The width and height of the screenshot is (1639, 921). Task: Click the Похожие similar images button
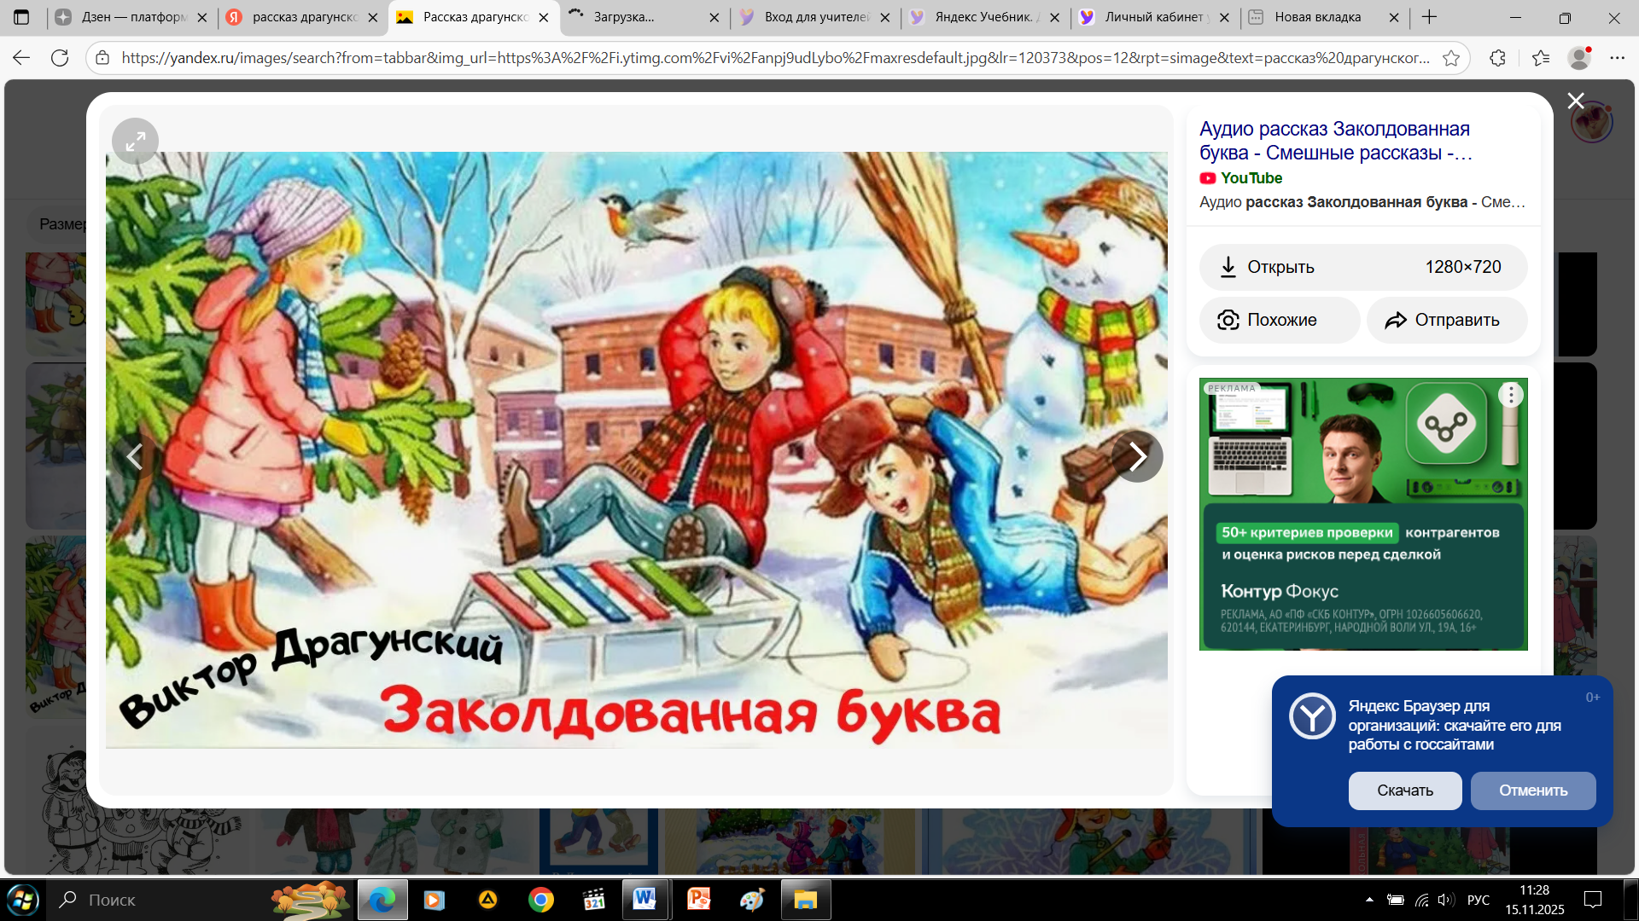1279,320
